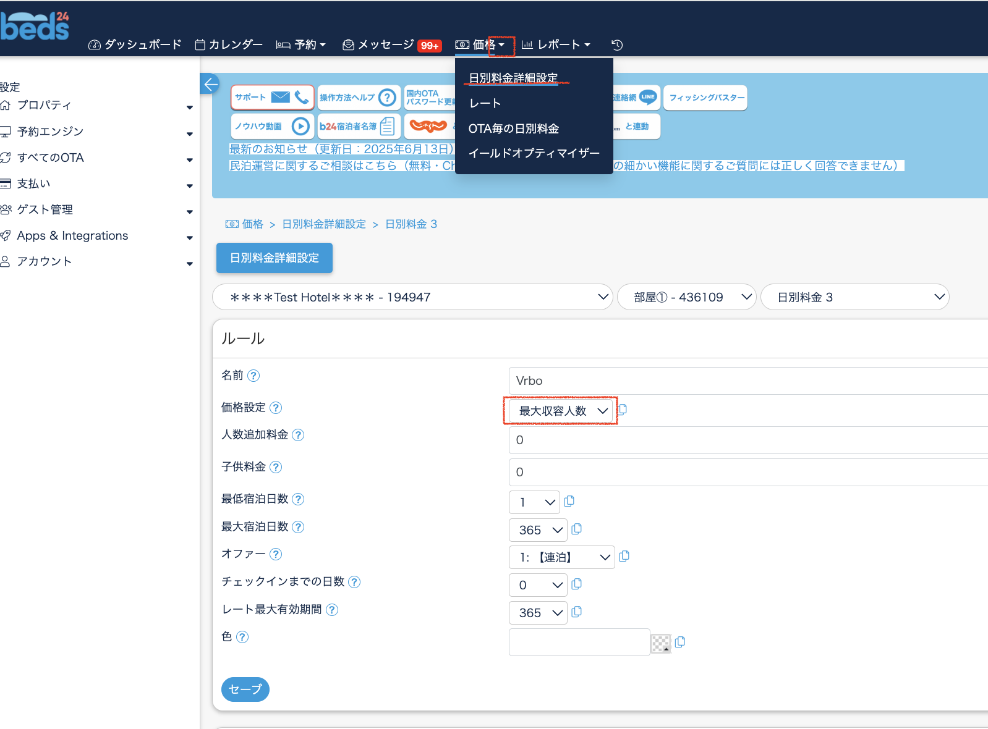
Task: Click the 日別料金詳細設定 blue button
Action: 274,258
